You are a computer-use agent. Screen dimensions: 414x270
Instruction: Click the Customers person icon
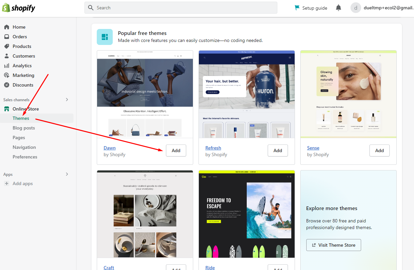7,56
